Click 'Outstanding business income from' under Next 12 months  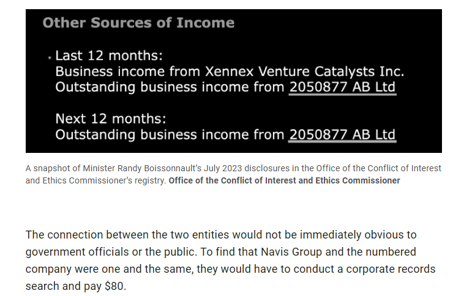tap(170, 135)
